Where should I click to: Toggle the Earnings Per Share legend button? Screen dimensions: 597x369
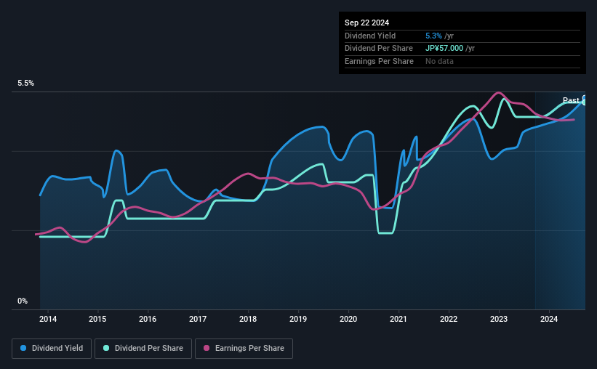tap(244, 349)
